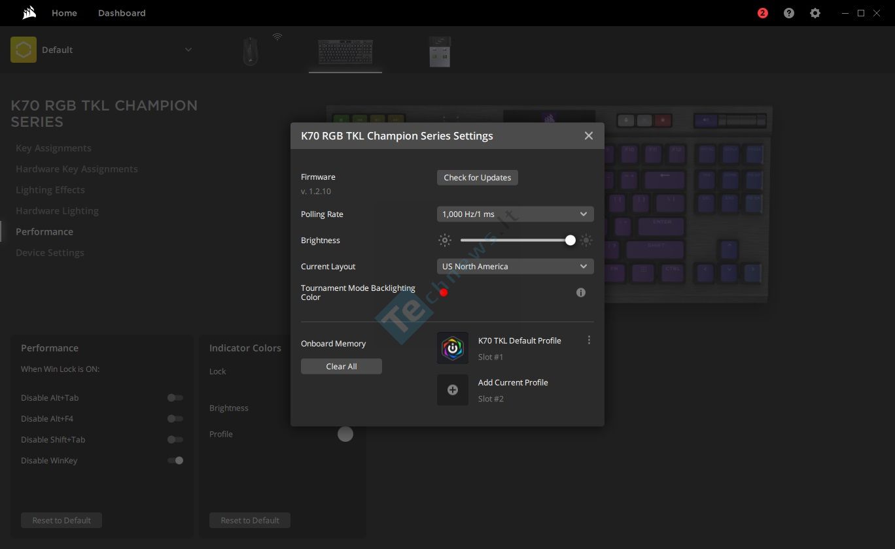Screen dimensions: 895x549
Task: Click the Add Current Profile plus icon
Action: pos(453,390)
